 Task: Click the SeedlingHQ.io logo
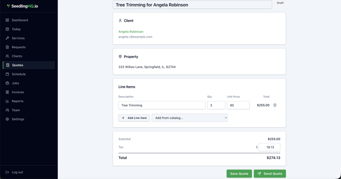(23, 6)
